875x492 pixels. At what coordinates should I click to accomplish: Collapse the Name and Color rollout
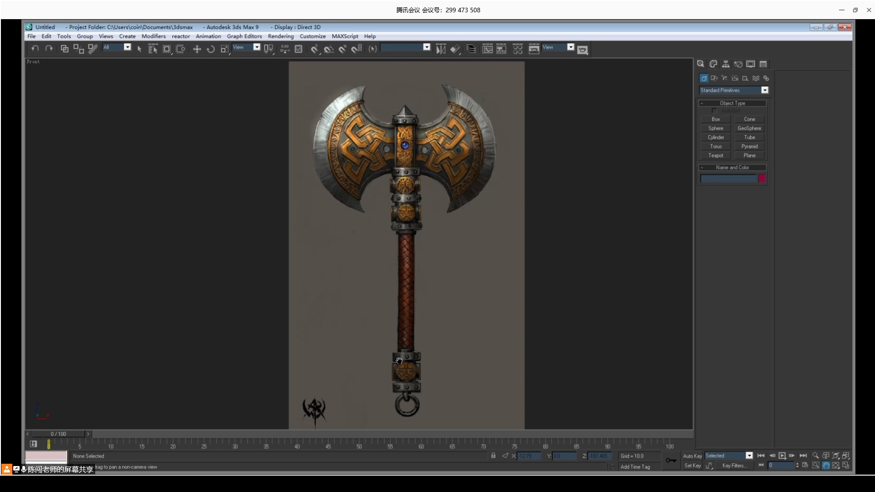pyautogui.click(x=732, y=168)
